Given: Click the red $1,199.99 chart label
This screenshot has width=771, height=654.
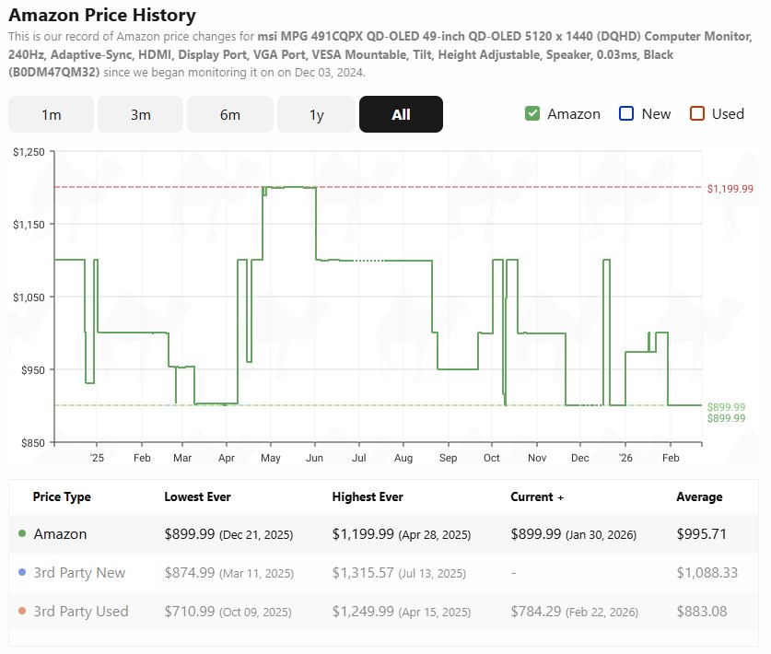Looking at the screenshot, I should pos(730,188).
